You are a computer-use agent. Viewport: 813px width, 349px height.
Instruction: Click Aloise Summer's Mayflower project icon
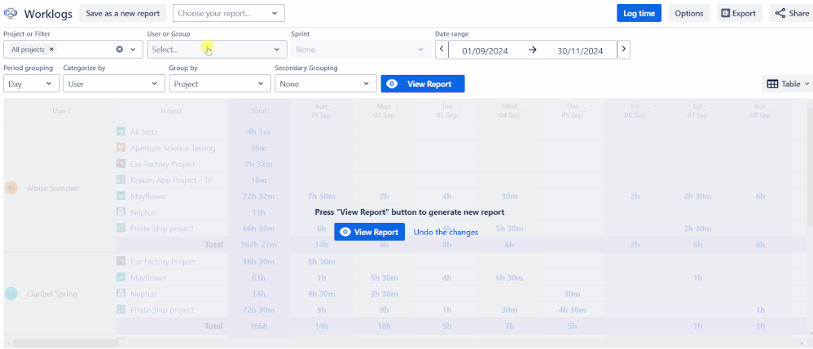click(x=121, y=196)
